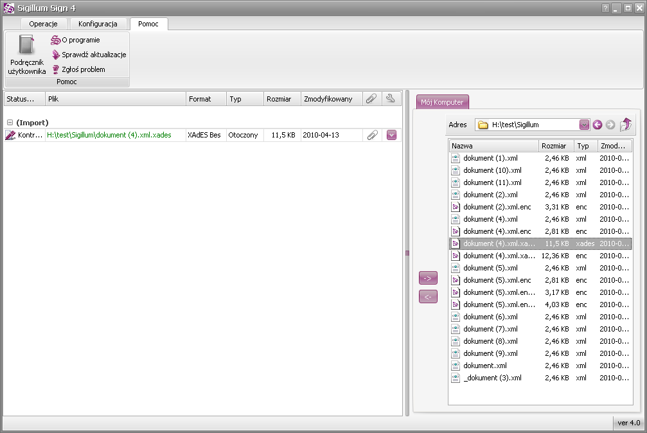Click the forward arrow next to Adres
Viewport: 647px width, 433px height.
[x=610, y=125]
